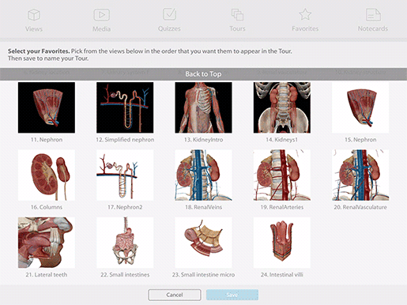The height and width of the screenshot is (305, 407).
Task: Click the '18. RenalVeins' caption
Action: click(203, 207)
